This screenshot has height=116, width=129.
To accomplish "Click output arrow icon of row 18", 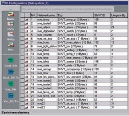I will (x=27, y=84).
